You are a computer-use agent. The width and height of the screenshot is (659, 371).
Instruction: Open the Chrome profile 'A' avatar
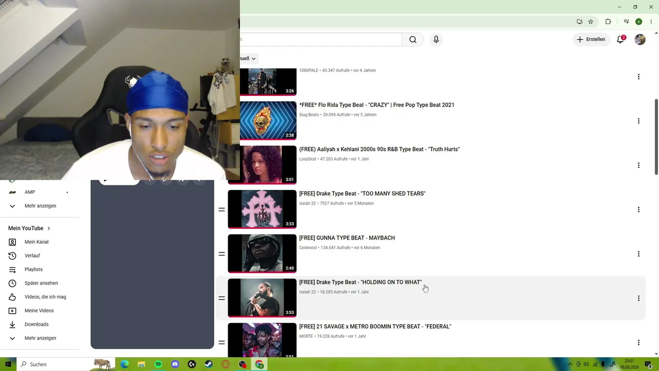coord(638,22)
